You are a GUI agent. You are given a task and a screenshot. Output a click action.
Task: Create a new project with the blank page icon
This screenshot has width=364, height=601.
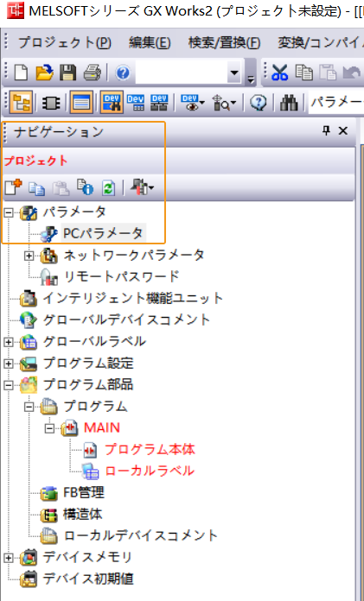click(x=21, y=72)
